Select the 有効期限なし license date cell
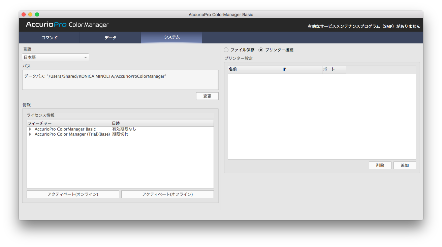 click(124, 129)
